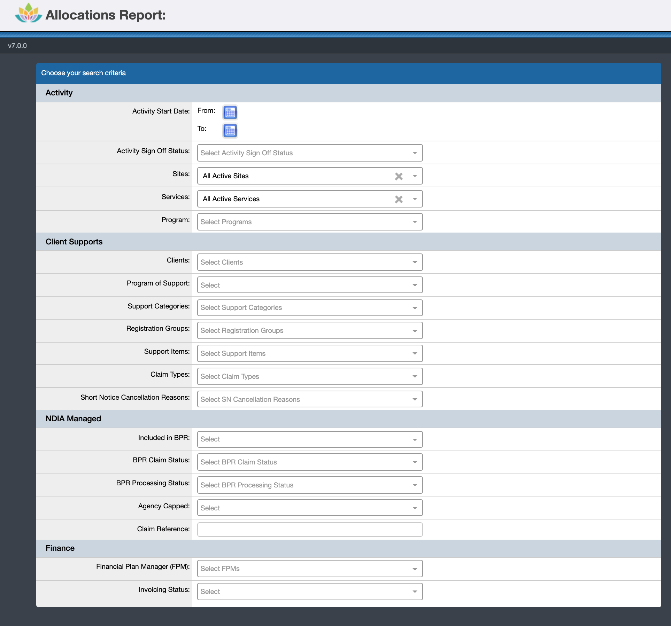
Task: Open the Support Categories dropdown
Action: 309,307
